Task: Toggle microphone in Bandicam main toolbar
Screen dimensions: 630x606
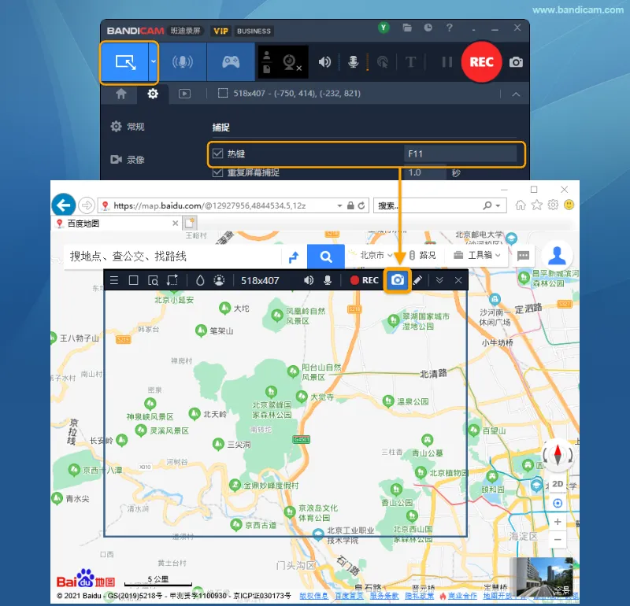Action: (353, 62)
